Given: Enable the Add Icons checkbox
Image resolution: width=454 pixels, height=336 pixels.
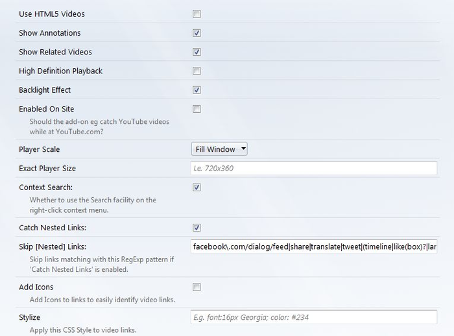Looking at the screenshot, I should coord(197,287).
